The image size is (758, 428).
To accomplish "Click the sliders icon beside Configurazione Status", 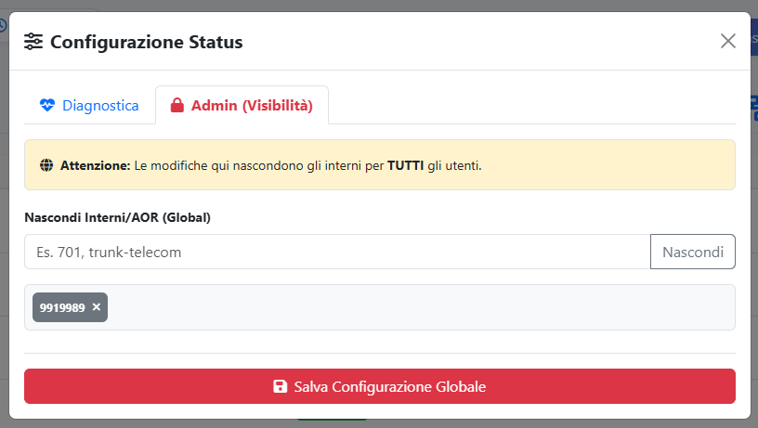I will click(33, 42).
